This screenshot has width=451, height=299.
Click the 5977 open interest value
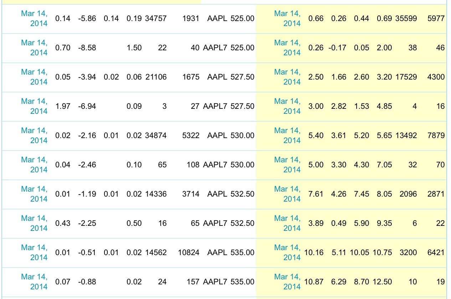436,19
